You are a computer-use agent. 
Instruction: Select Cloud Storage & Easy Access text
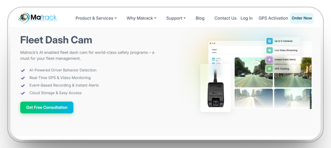[55, 93]
